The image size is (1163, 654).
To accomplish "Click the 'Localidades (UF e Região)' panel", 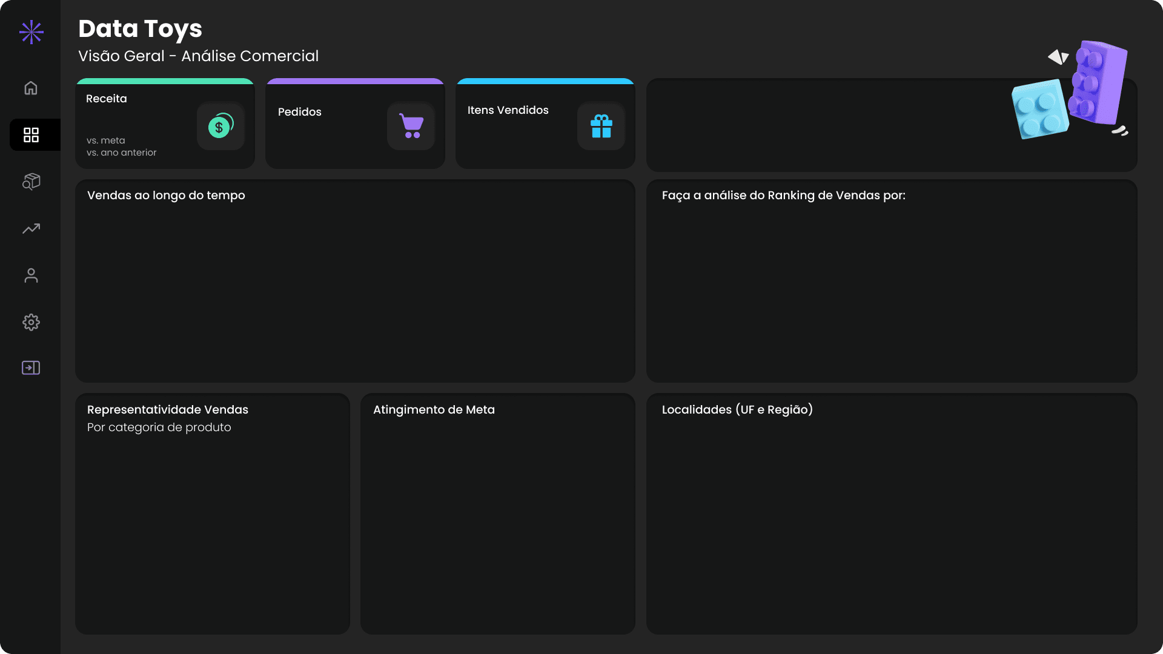I will click(x=892, y=515).
